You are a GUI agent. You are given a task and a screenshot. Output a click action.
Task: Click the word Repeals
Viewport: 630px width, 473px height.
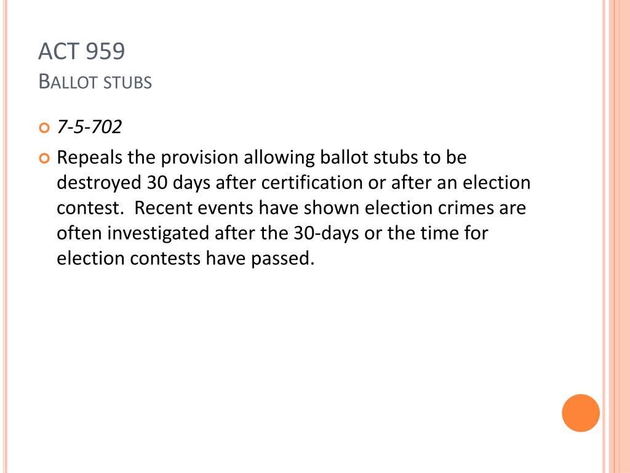pos(89,158)
